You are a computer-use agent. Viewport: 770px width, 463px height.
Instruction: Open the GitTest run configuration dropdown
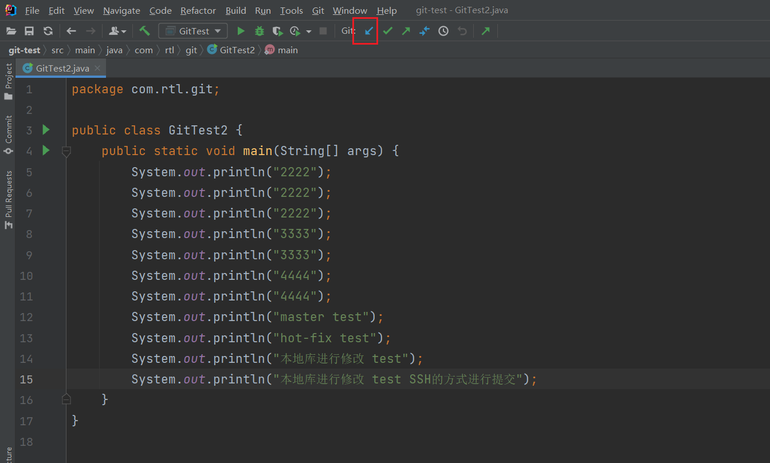(x=193, y=31)
